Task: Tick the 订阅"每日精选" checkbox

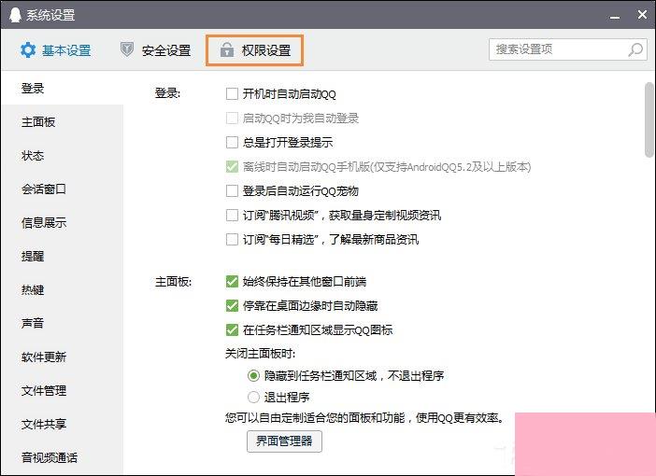Action: [232, 240]
